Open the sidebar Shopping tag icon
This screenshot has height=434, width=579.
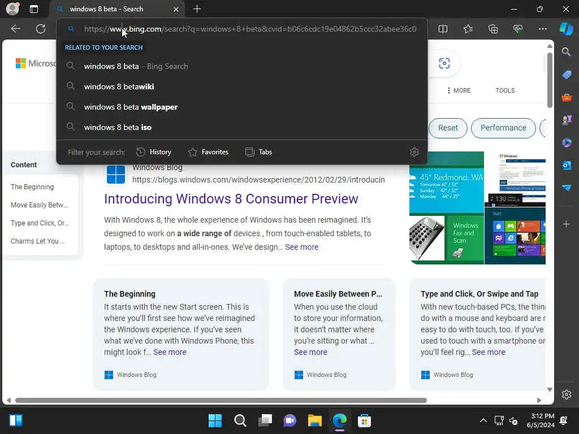pyautogui.click(x=567, y=75)
